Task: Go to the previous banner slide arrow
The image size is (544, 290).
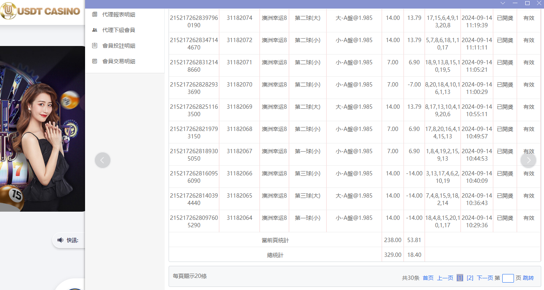Action: pos(103,160)
